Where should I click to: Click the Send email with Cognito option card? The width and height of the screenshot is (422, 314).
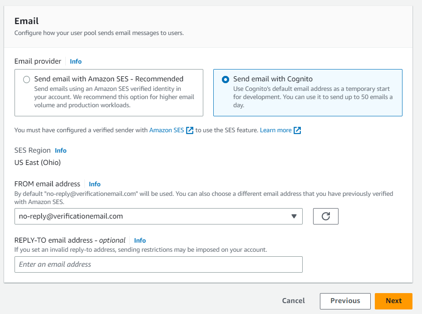308,93
